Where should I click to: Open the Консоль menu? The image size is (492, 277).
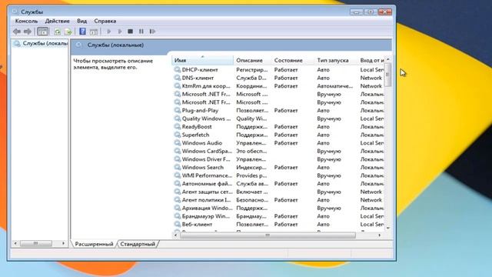point(26,21)
